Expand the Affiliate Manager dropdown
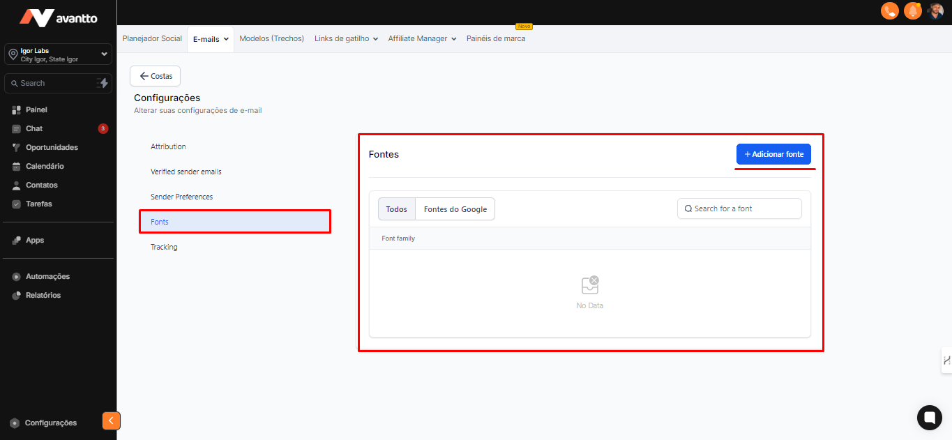The image size is (952, 440). tap(422, 39)
